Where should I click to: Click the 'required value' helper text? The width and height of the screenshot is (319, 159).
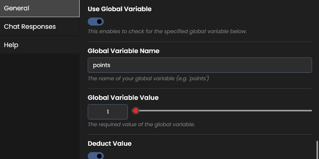click(x=141, y=124)
